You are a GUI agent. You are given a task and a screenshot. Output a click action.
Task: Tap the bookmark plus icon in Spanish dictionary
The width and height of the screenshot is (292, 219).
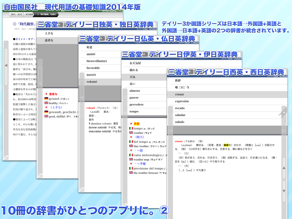[x=284, y=112]
